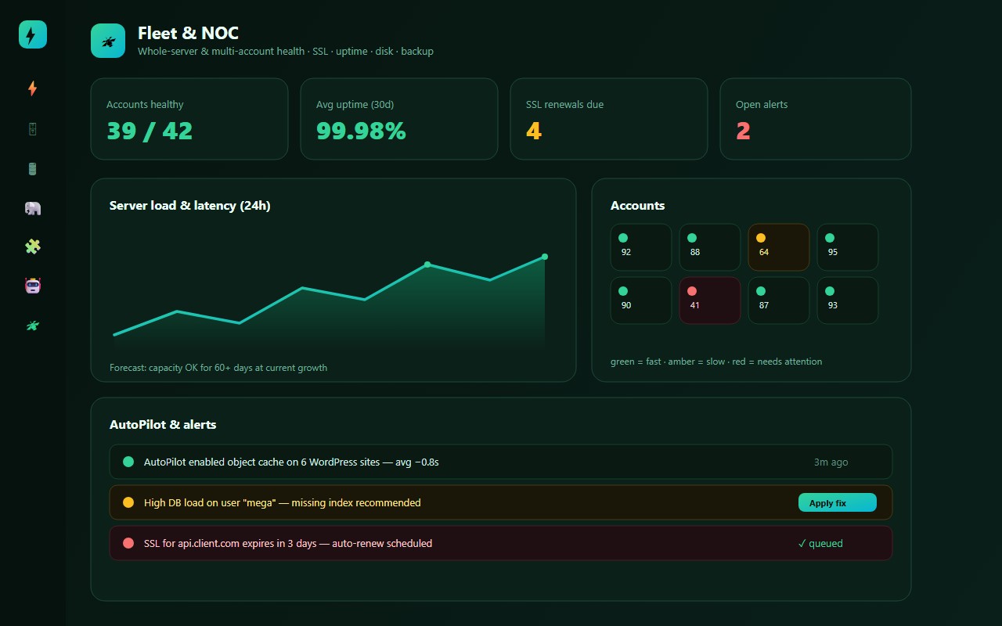Open the orange lightning bolt sidebar item
Image resolution: width=1002 pixels, height=626 pixels.
coord(33,89)
